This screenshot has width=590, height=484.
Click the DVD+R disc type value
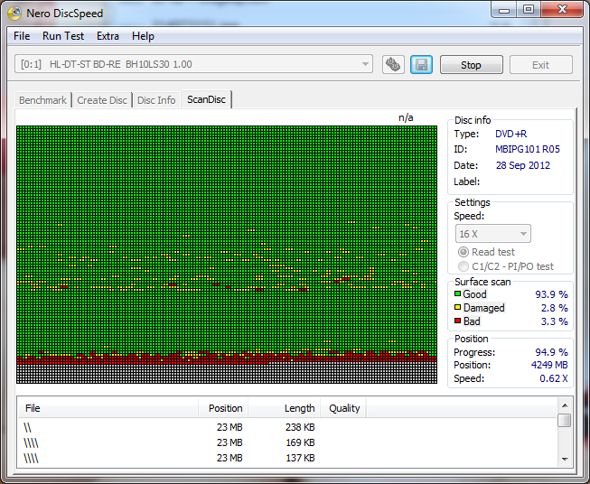coord(511,134)
